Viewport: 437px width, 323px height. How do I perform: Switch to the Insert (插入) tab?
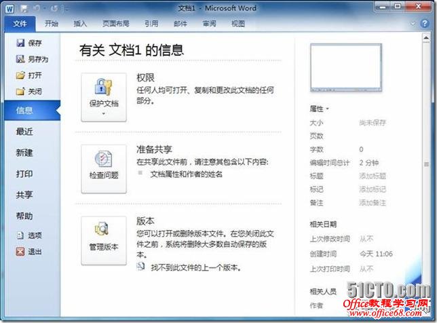pos(80,24)
